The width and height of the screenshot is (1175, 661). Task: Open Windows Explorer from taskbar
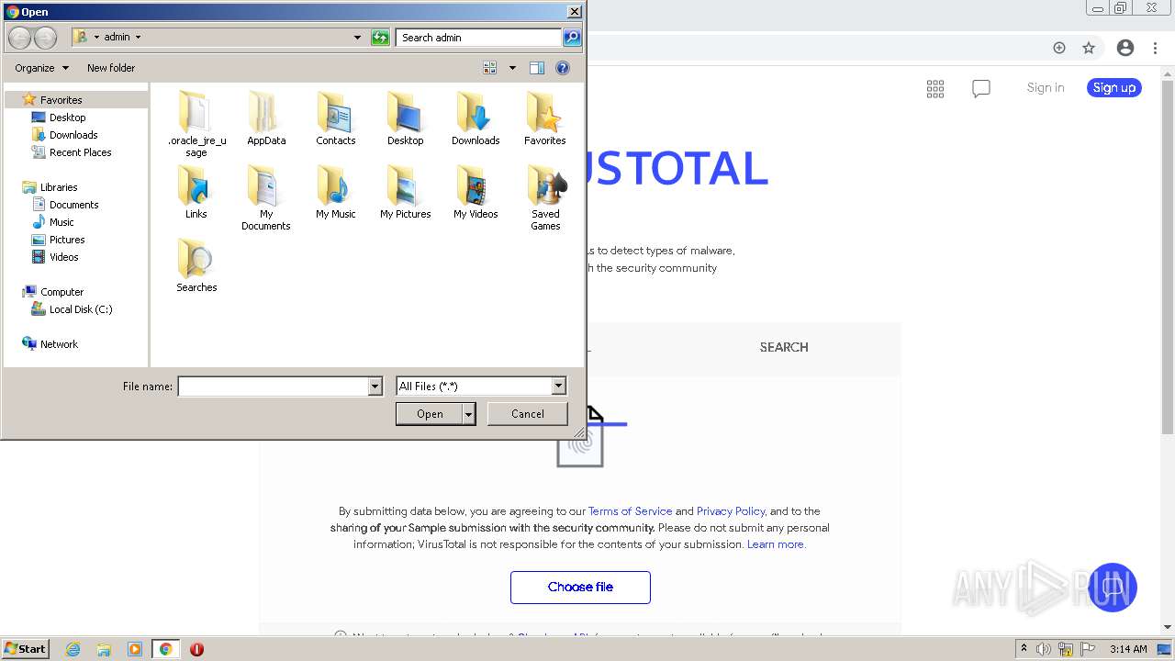[x=104, y=649]
